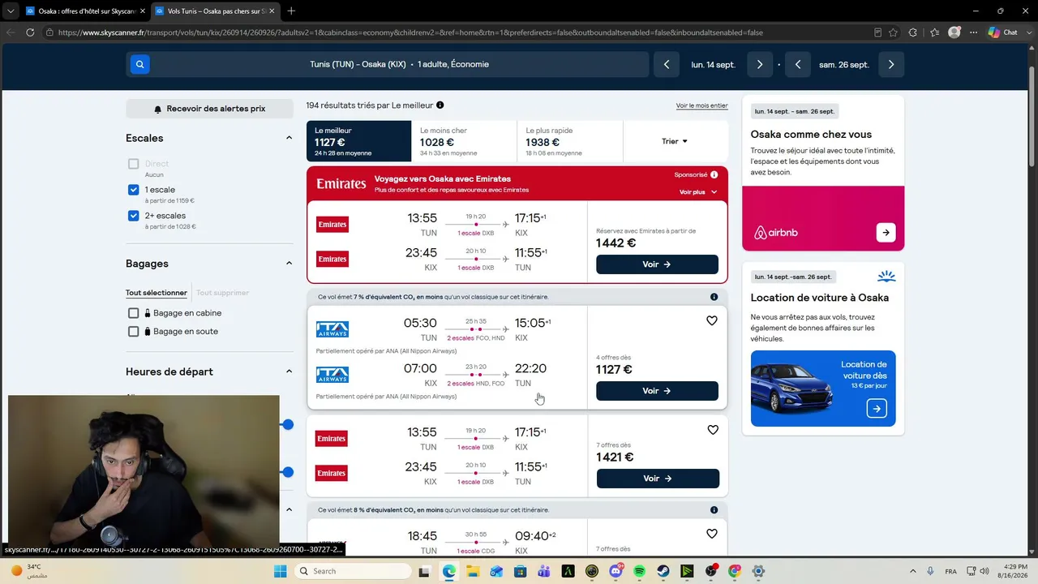Open Google Chrome from taskbar
Image resolution: width=1038 pixels, height=584 pixels.
(x=735, y=571)
